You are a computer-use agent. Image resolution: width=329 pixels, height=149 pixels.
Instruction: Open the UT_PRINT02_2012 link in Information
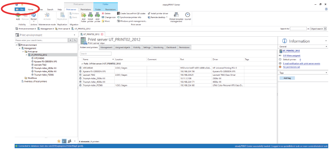(291, 50)
